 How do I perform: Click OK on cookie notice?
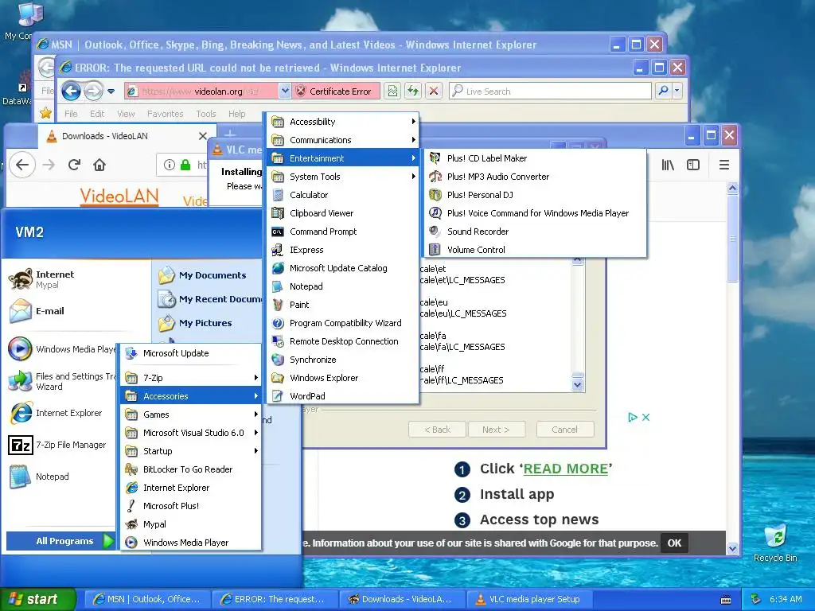[x=674, y=543]
